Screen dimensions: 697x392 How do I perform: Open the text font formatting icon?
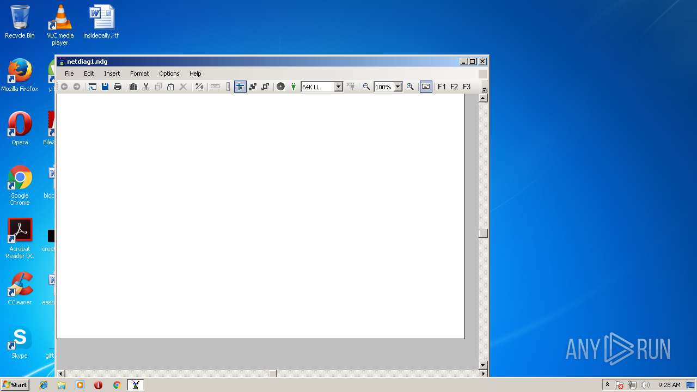tap(199, 87)
